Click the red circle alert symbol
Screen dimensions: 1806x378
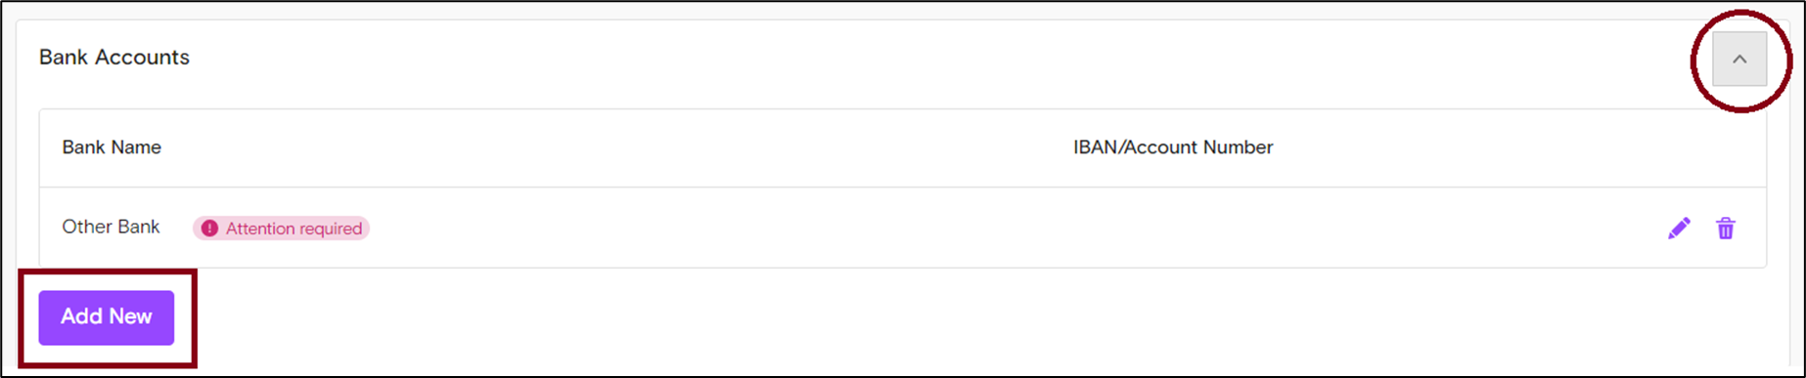point(209,229)
